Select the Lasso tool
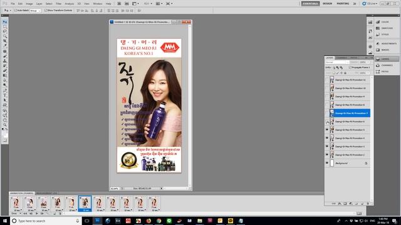Image resolution: width=401 pixels, height=225 pixels. click(5, 31)
